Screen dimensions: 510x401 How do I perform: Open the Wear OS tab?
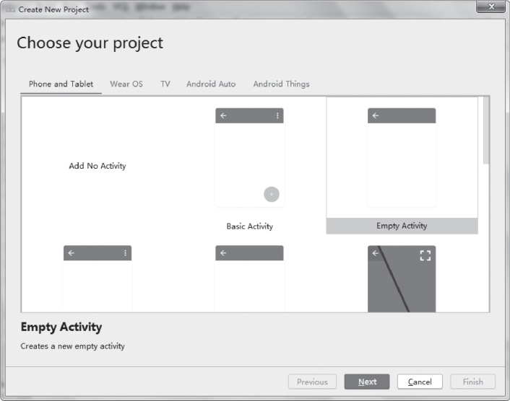[126, 84]
